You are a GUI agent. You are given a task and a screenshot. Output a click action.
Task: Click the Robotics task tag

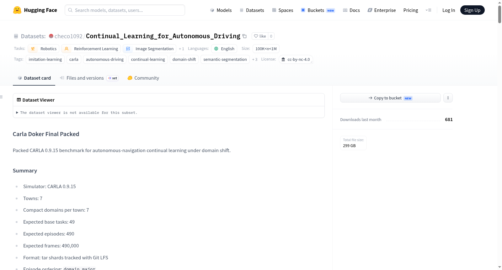point(43,49)
